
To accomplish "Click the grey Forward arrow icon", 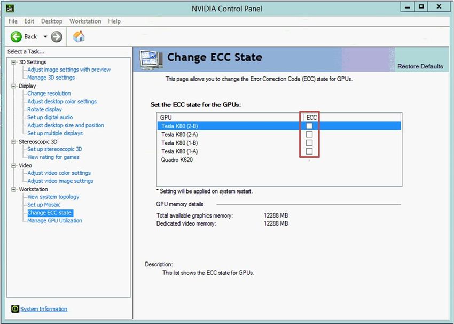I will tap(57, 37).
